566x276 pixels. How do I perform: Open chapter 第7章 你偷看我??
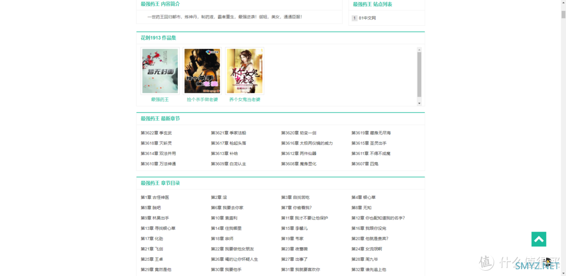point(297,208)
